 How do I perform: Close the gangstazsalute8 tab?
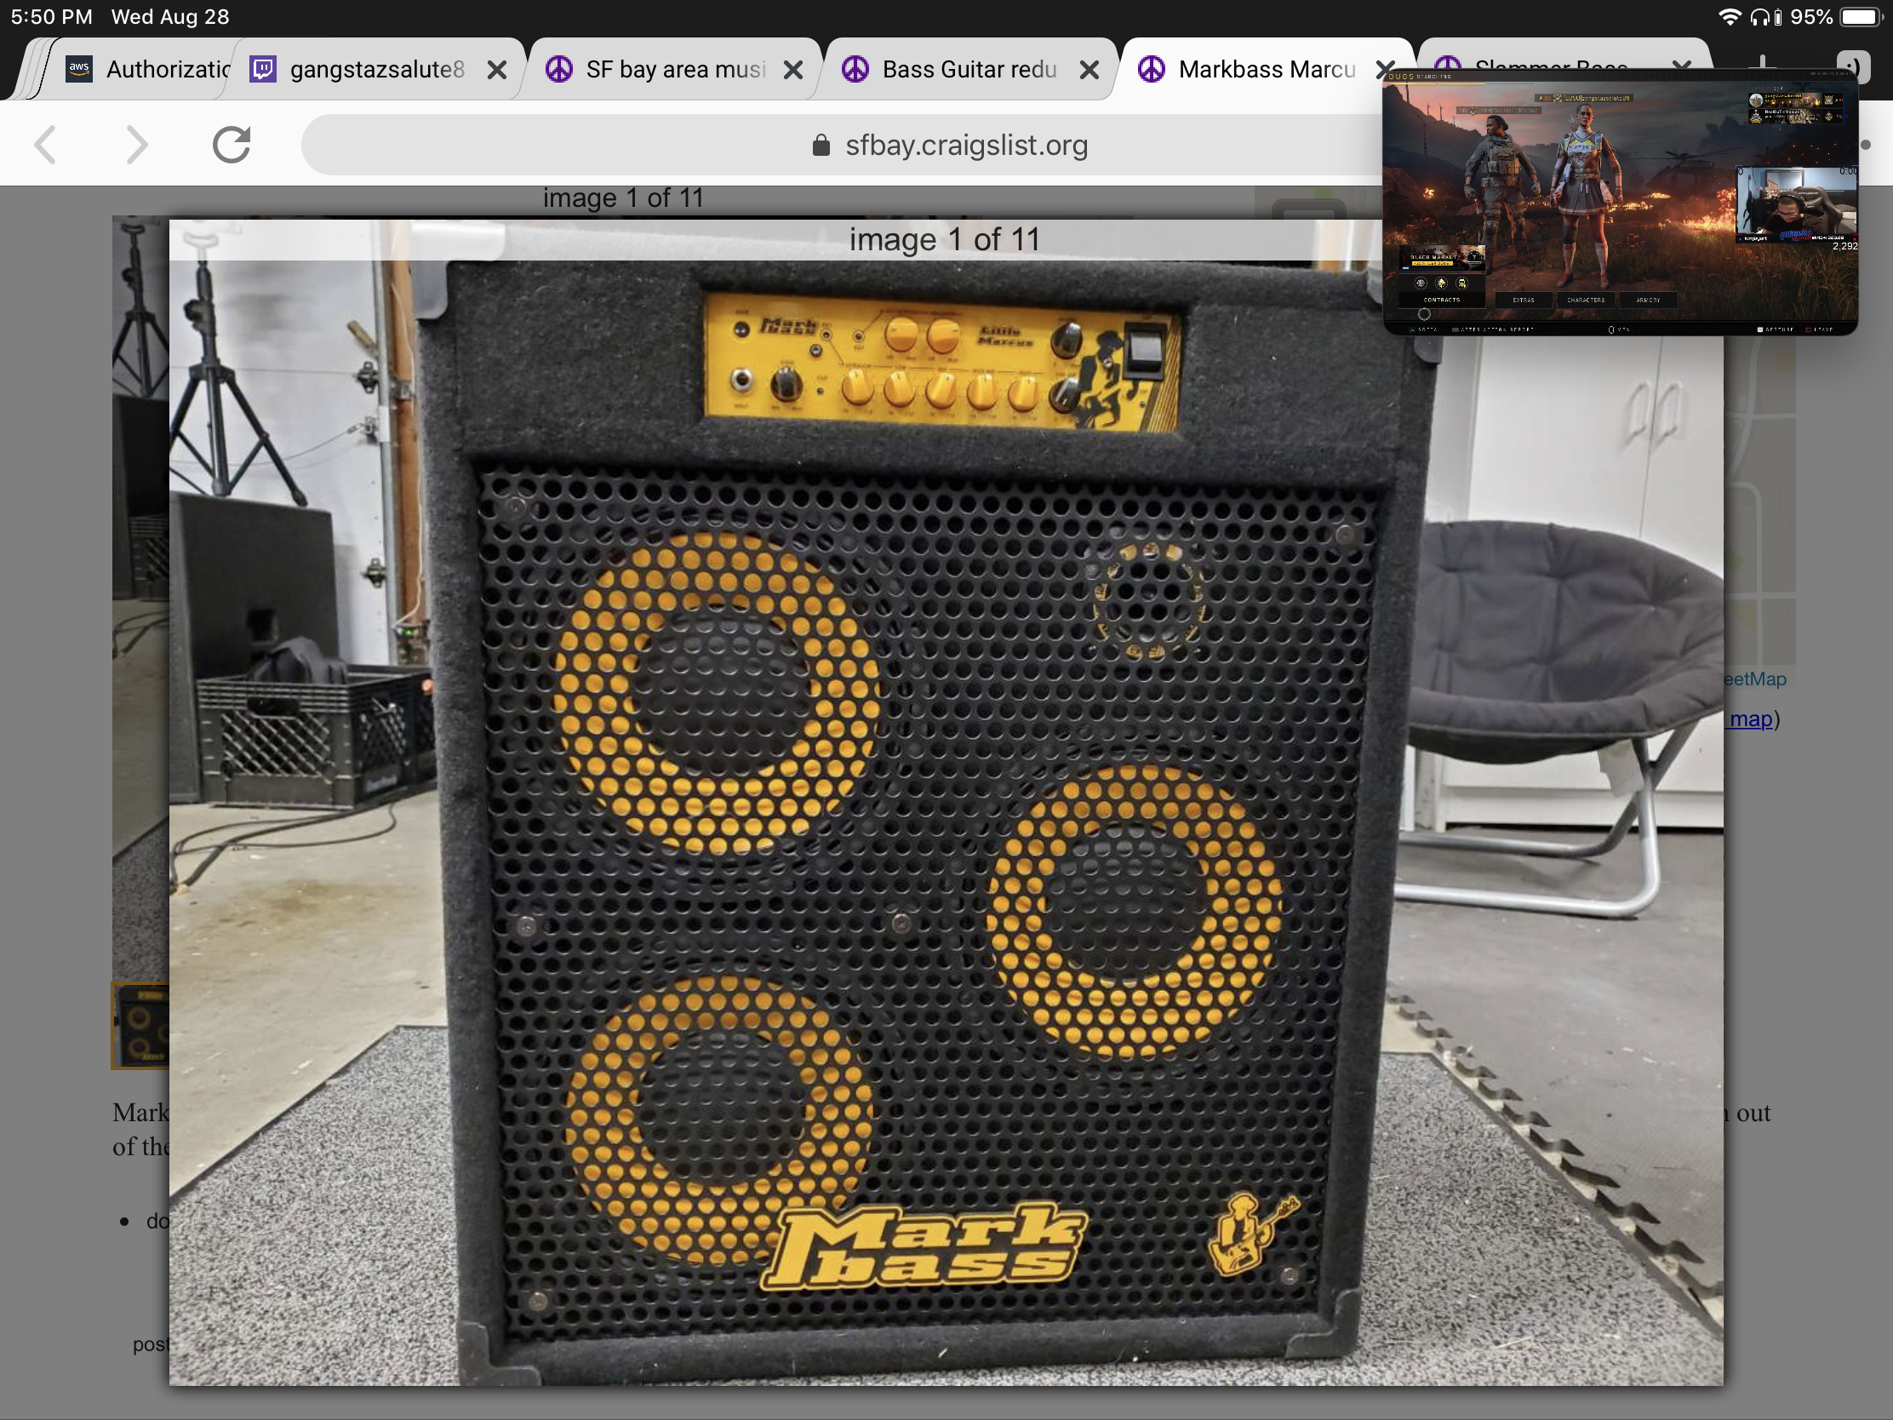pos(496,69)
